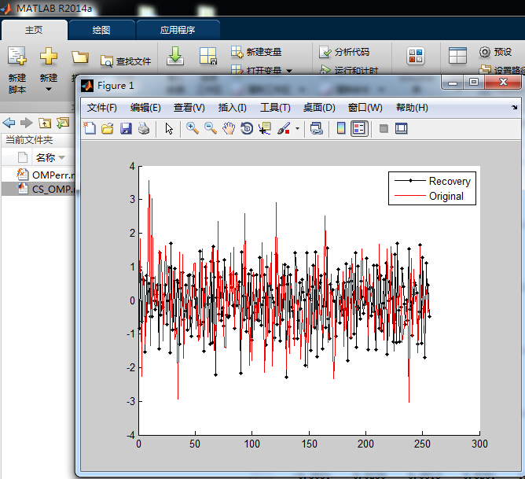
Task: Click the New Figure icon in Figure 1 toolbar
Action: point(90,129)
